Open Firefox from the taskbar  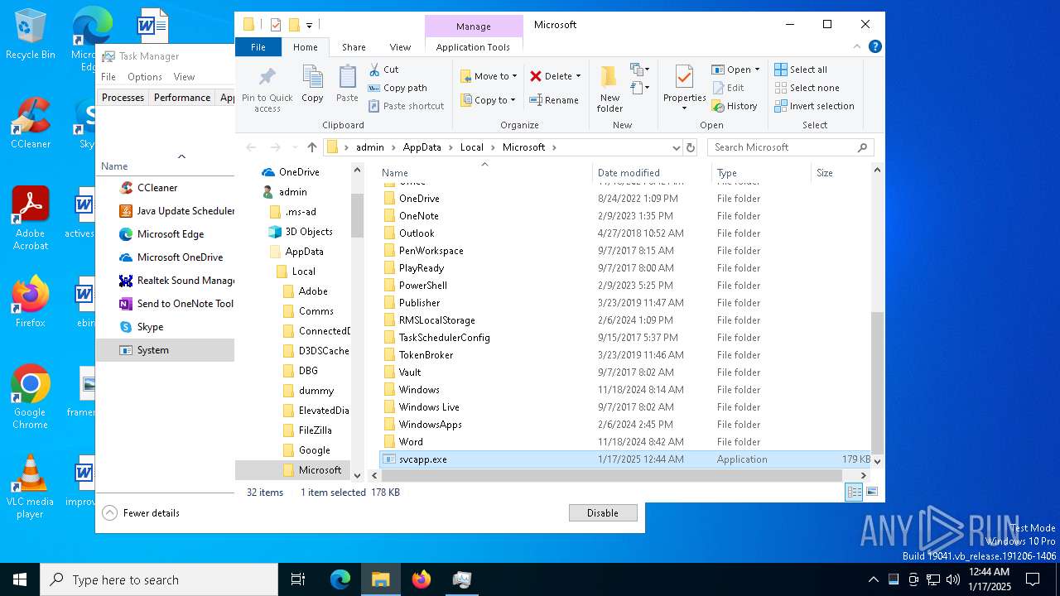click(422, 579)
